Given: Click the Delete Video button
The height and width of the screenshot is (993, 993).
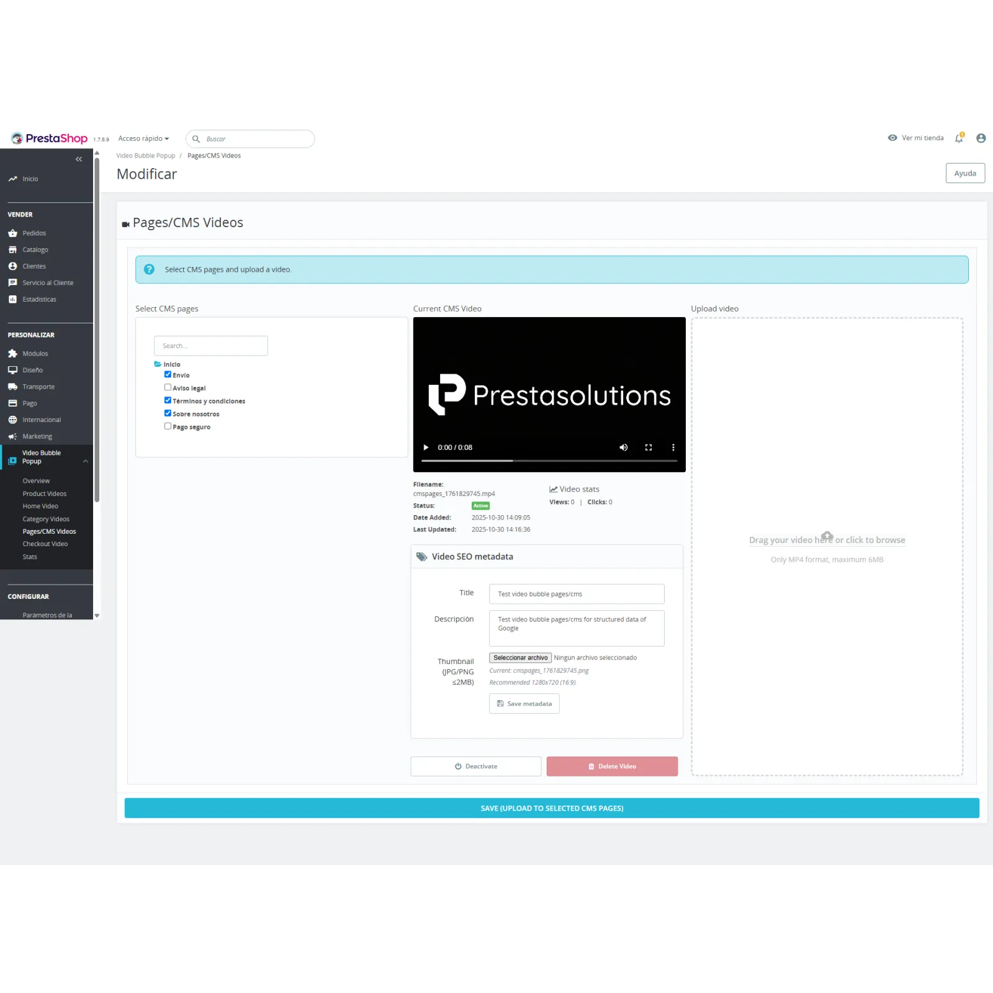Looking at the screenshot, I should [612, 766].
